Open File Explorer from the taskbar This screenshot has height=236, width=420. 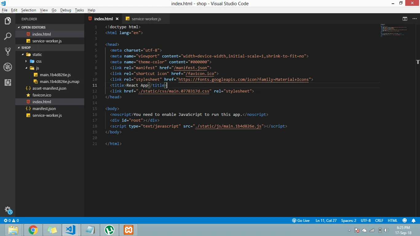click(13, 230)
